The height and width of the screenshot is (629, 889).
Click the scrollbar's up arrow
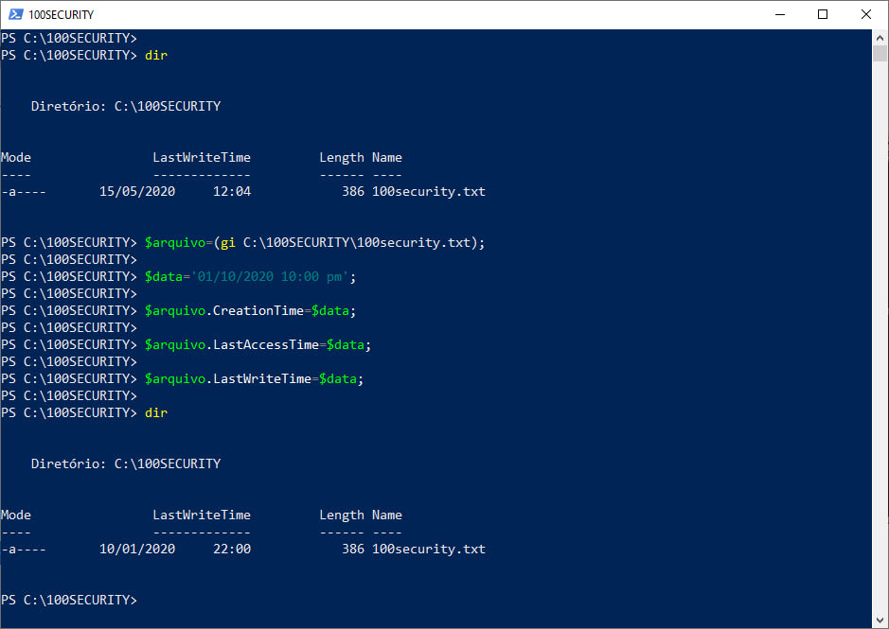pos(880,36)
